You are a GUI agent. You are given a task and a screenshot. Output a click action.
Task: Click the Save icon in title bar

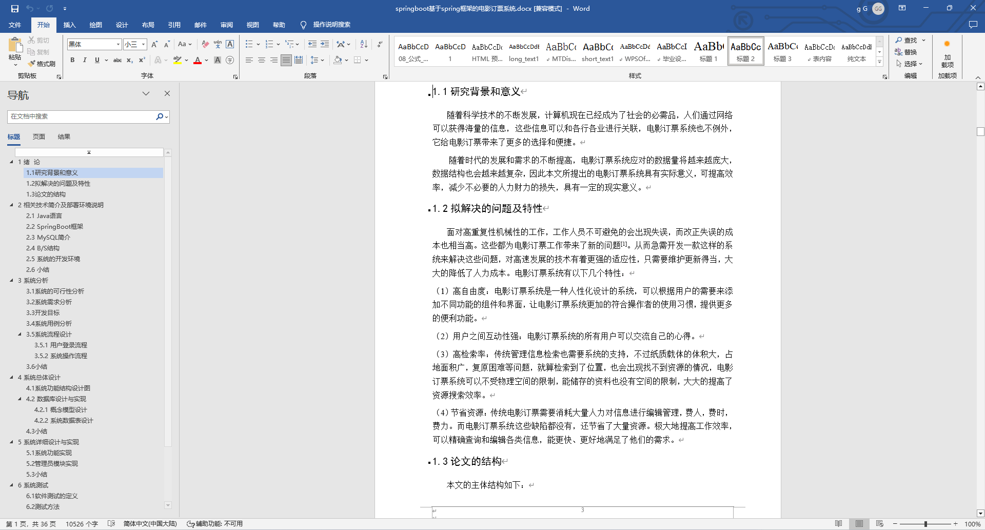14,8
